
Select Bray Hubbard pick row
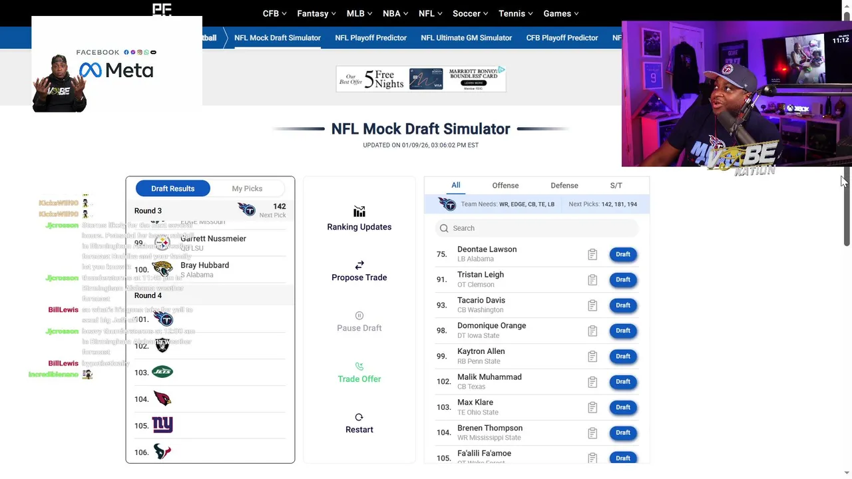click(x=210, y=269)
